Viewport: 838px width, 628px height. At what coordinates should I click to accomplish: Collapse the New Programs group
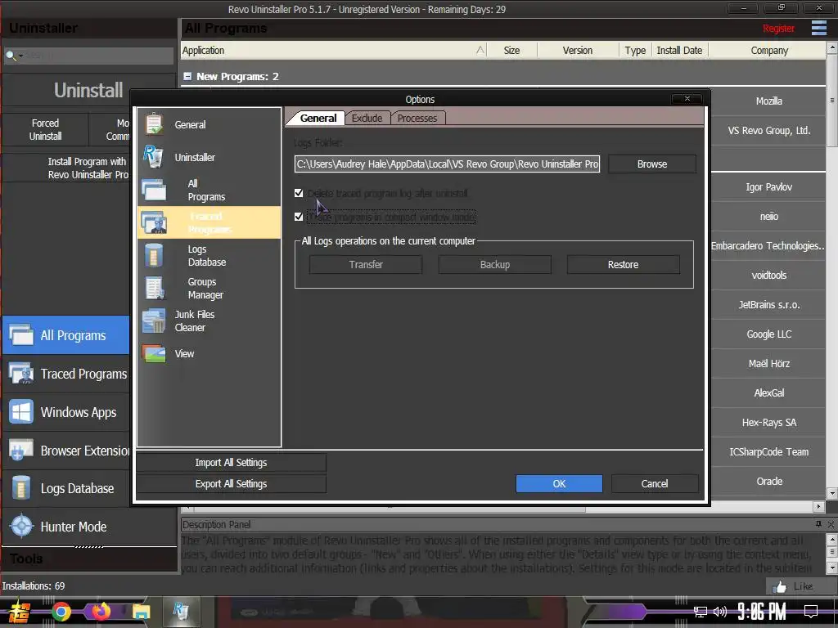[x=187, y=76]
